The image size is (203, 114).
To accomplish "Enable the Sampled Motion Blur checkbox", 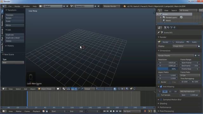I will coord(161,100).
